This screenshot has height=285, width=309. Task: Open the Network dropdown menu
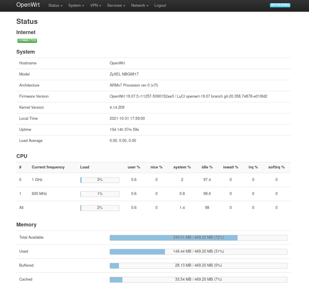pos(140,6)
